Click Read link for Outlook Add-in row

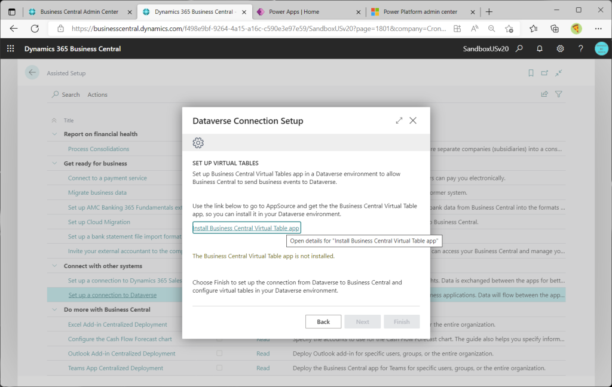263,354
